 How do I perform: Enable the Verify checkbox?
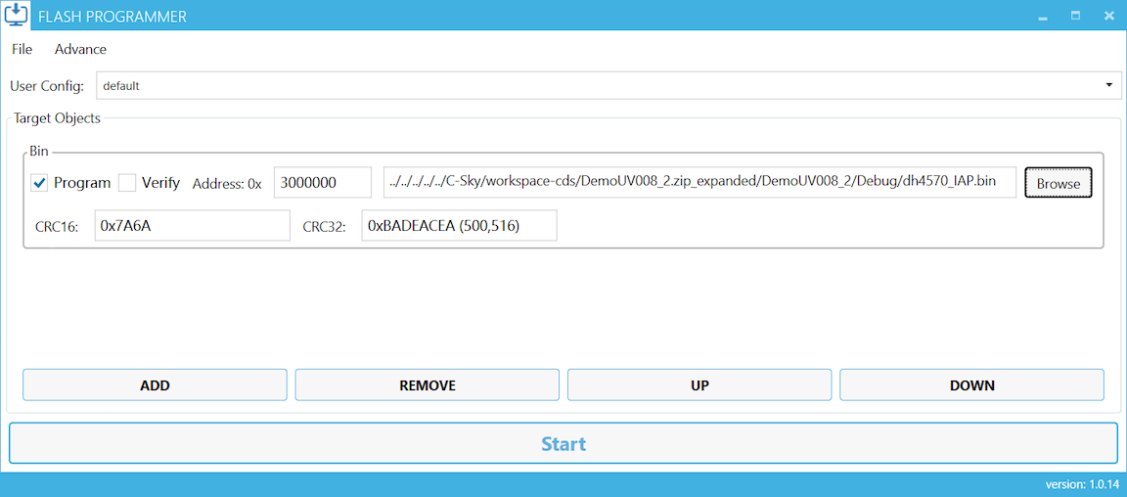[x=127, y=183]
